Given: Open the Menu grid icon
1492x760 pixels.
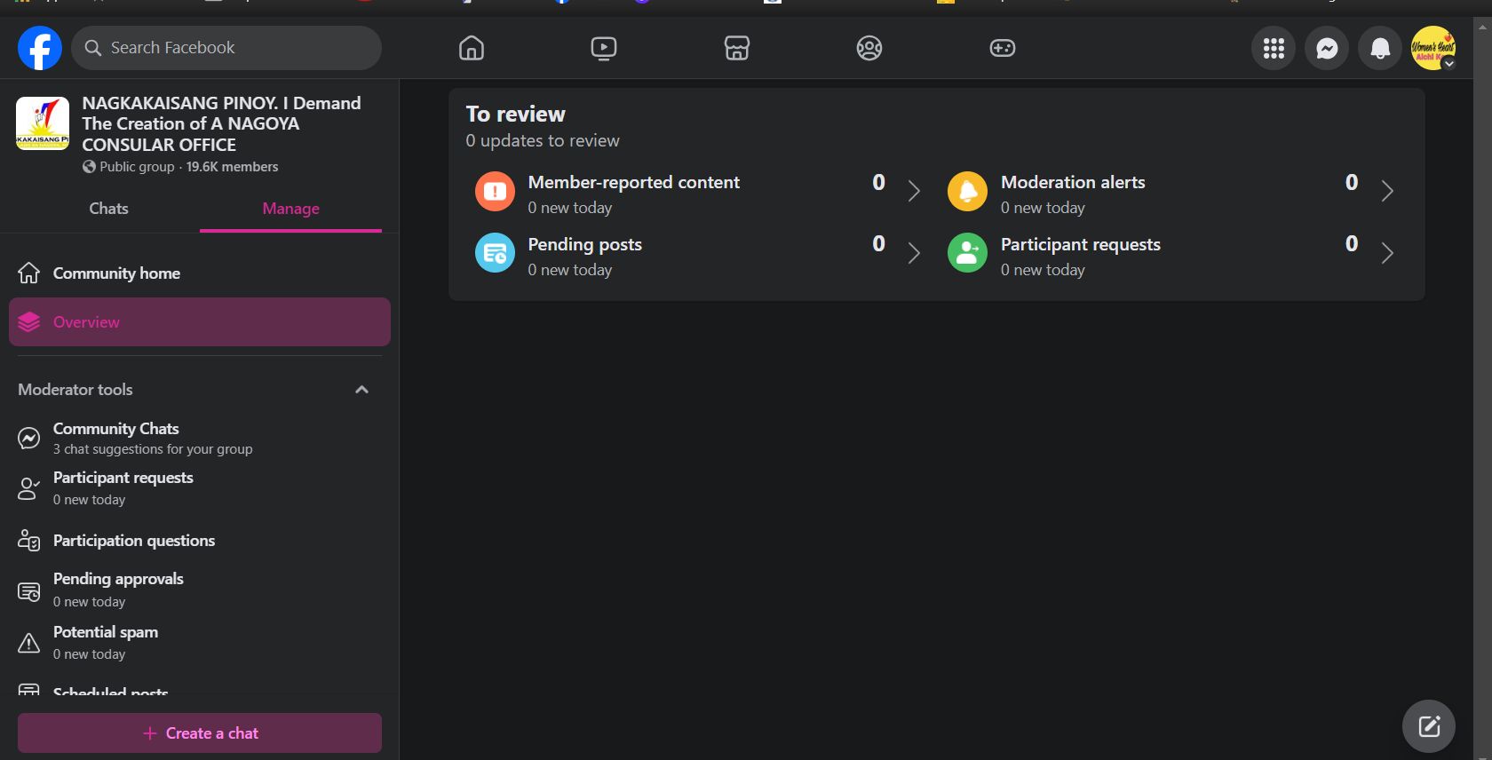Looking at the screenshot, I should click(x=1274, y=48).
